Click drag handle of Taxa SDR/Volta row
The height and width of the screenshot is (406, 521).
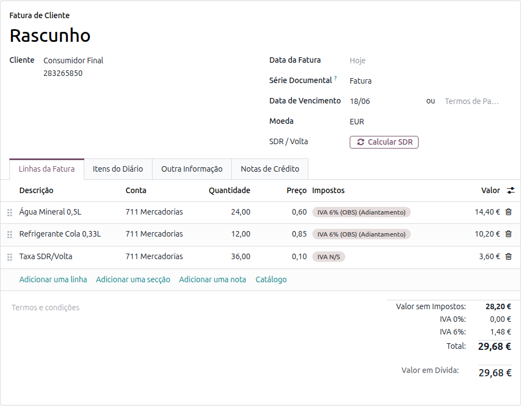(9, 256)
